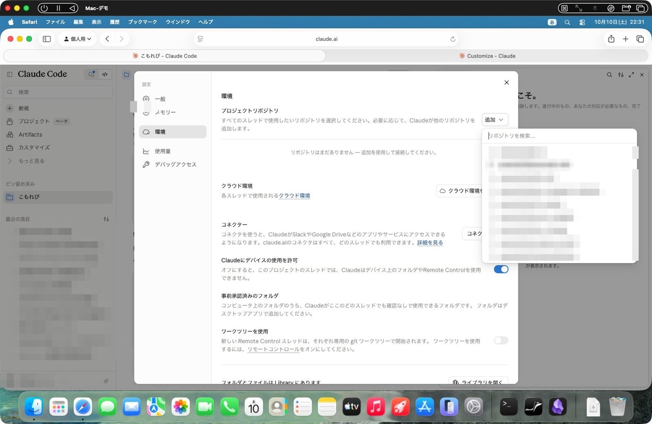Open the ブックマーク menu
Image resolution: width=652 pixels, height=424 pixels.
[142, 22]
